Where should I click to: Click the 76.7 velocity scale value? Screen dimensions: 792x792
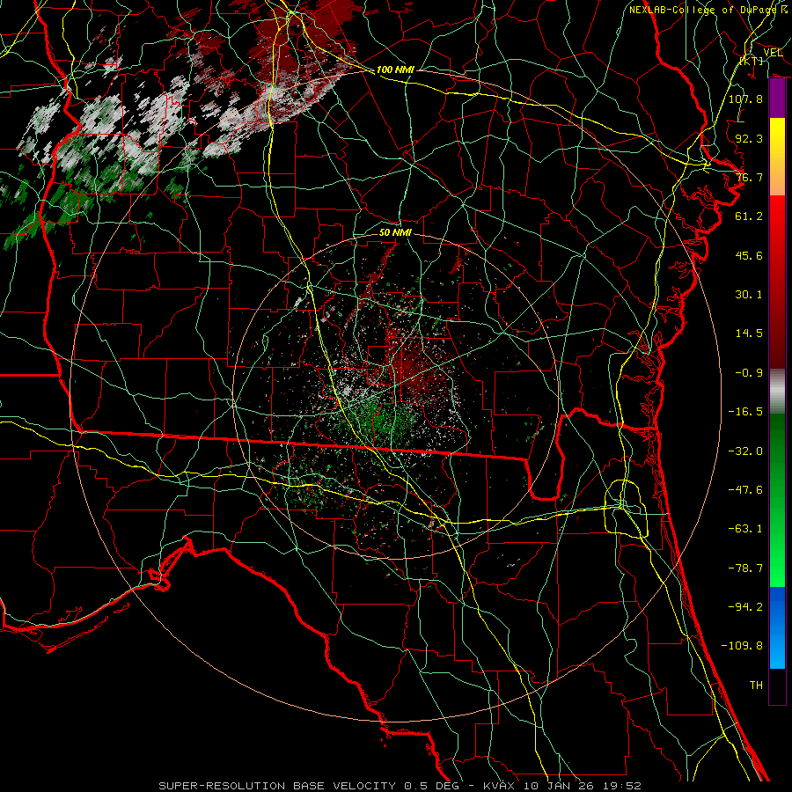click(749, 177)
